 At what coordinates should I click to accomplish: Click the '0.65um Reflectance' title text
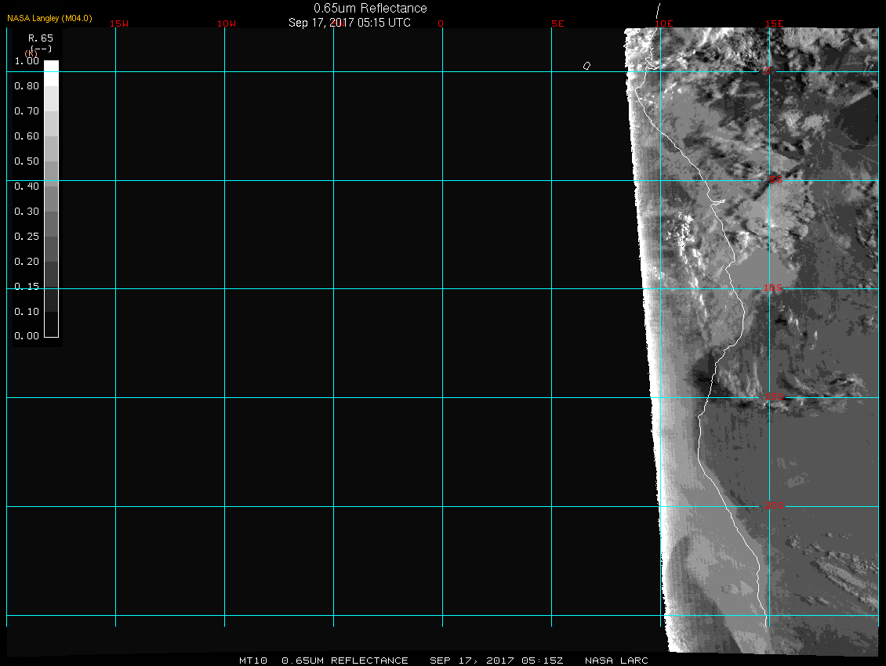(x=370, y=8)
